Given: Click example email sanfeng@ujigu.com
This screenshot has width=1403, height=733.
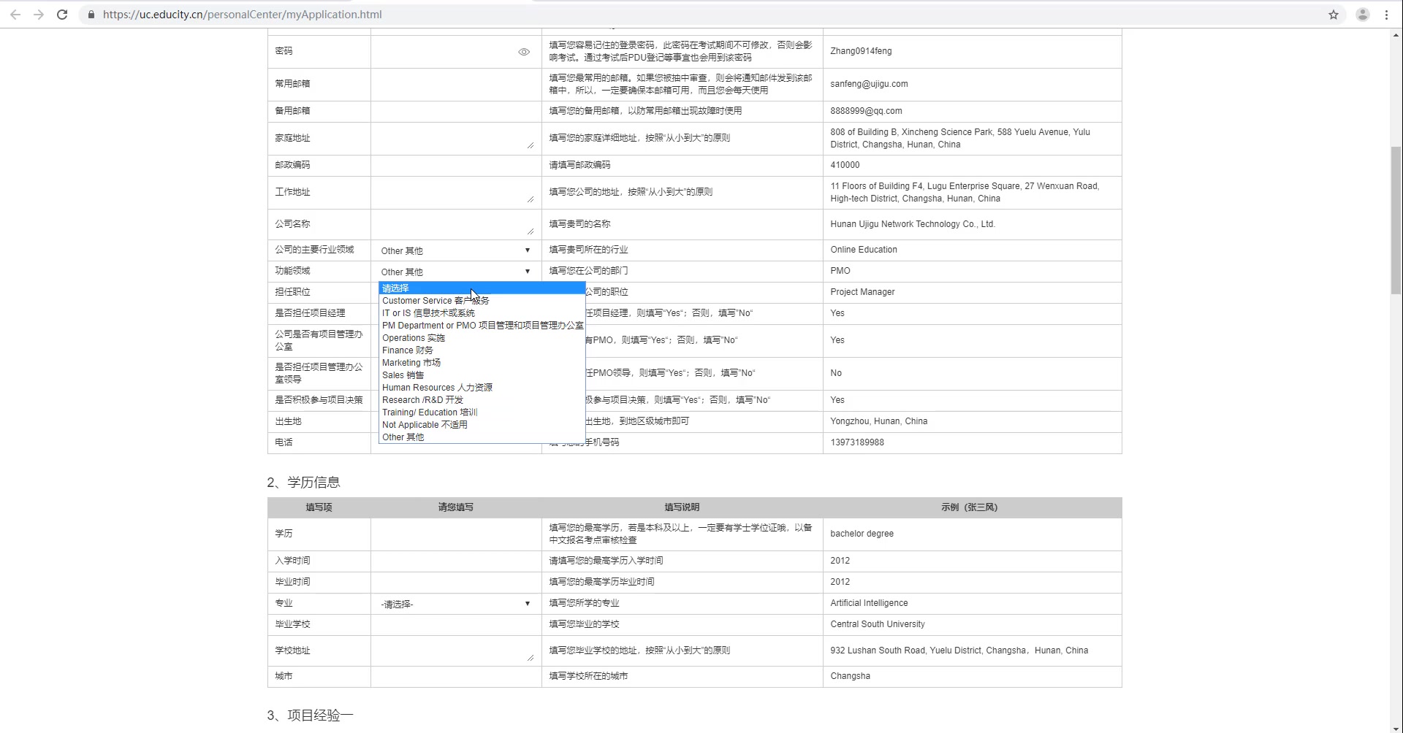Looking at the screenshot, I should coord(869,84).
